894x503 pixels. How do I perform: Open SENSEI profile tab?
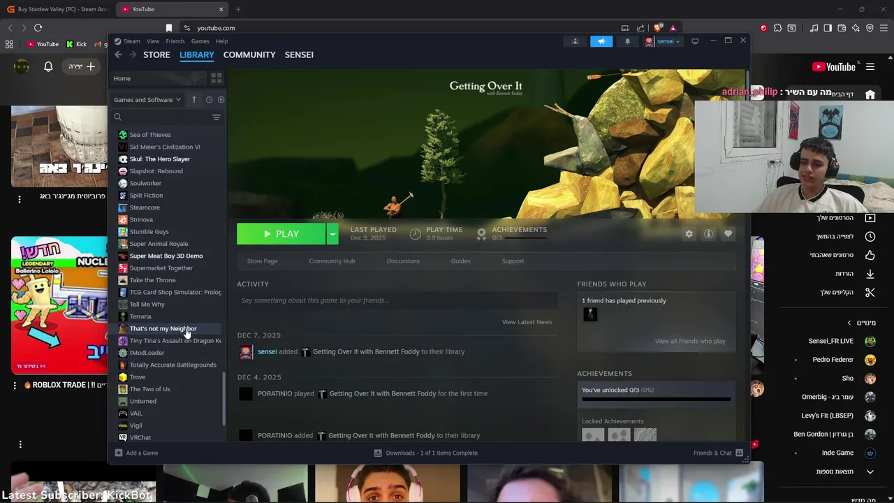(299, 54)
